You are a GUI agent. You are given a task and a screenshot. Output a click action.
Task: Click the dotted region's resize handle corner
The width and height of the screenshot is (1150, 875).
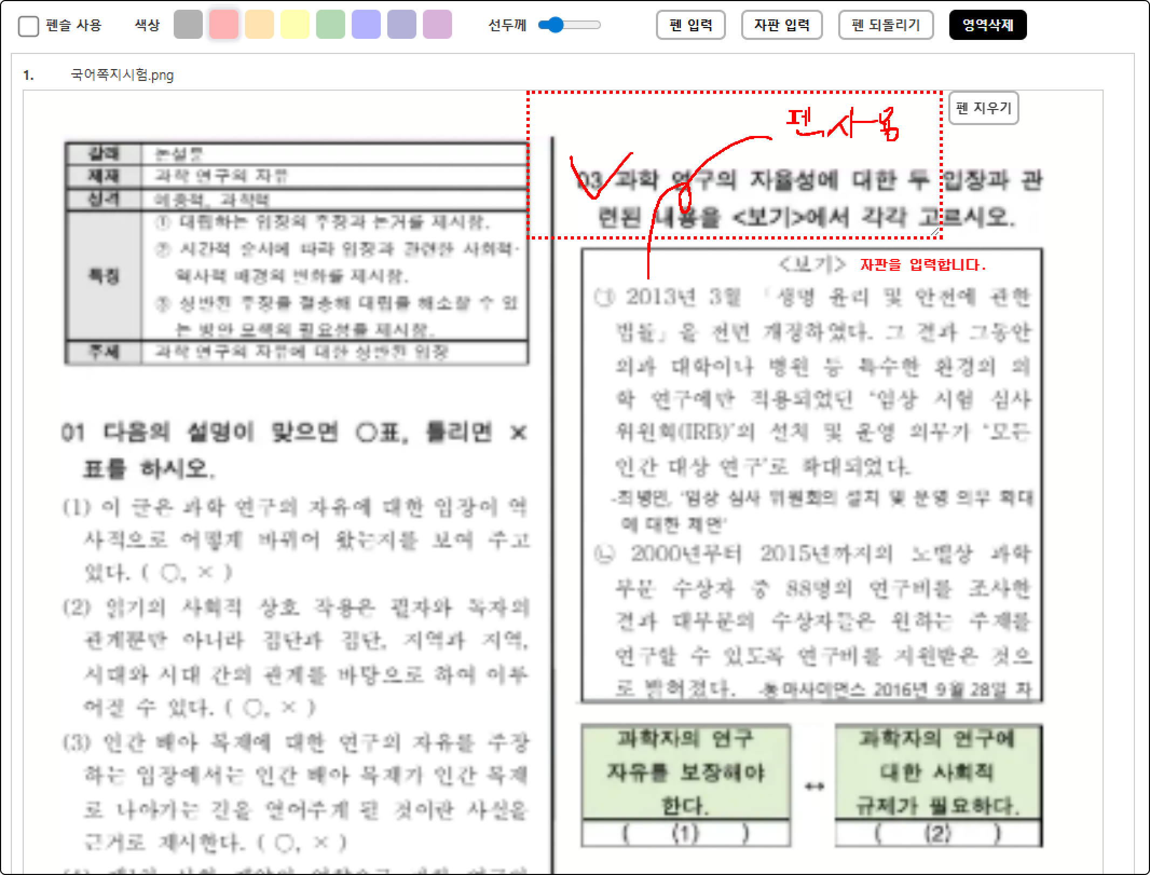(x=936, y=232)
